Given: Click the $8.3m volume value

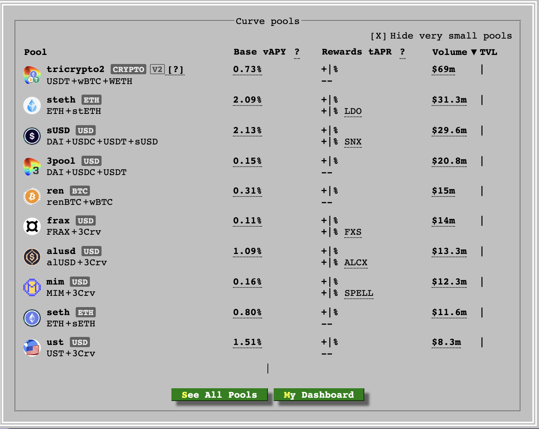Looking at the screenshot, I should pos(447,342).
